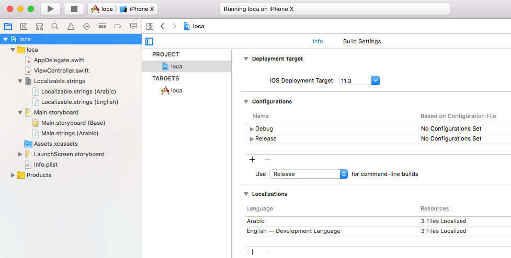511x258 pixels.
Task: Switch to the Build Settings tab
Action: pyautogui.click(x=362, y=41)
